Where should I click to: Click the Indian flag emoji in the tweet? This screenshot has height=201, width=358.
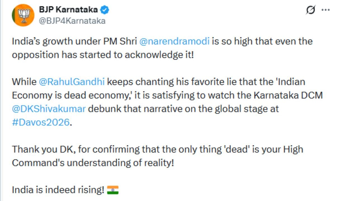click(x=113, y=190)
